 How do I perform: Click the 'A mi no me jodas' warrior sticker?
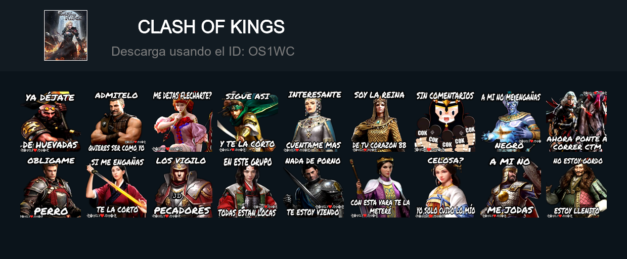tap(511, 187)
